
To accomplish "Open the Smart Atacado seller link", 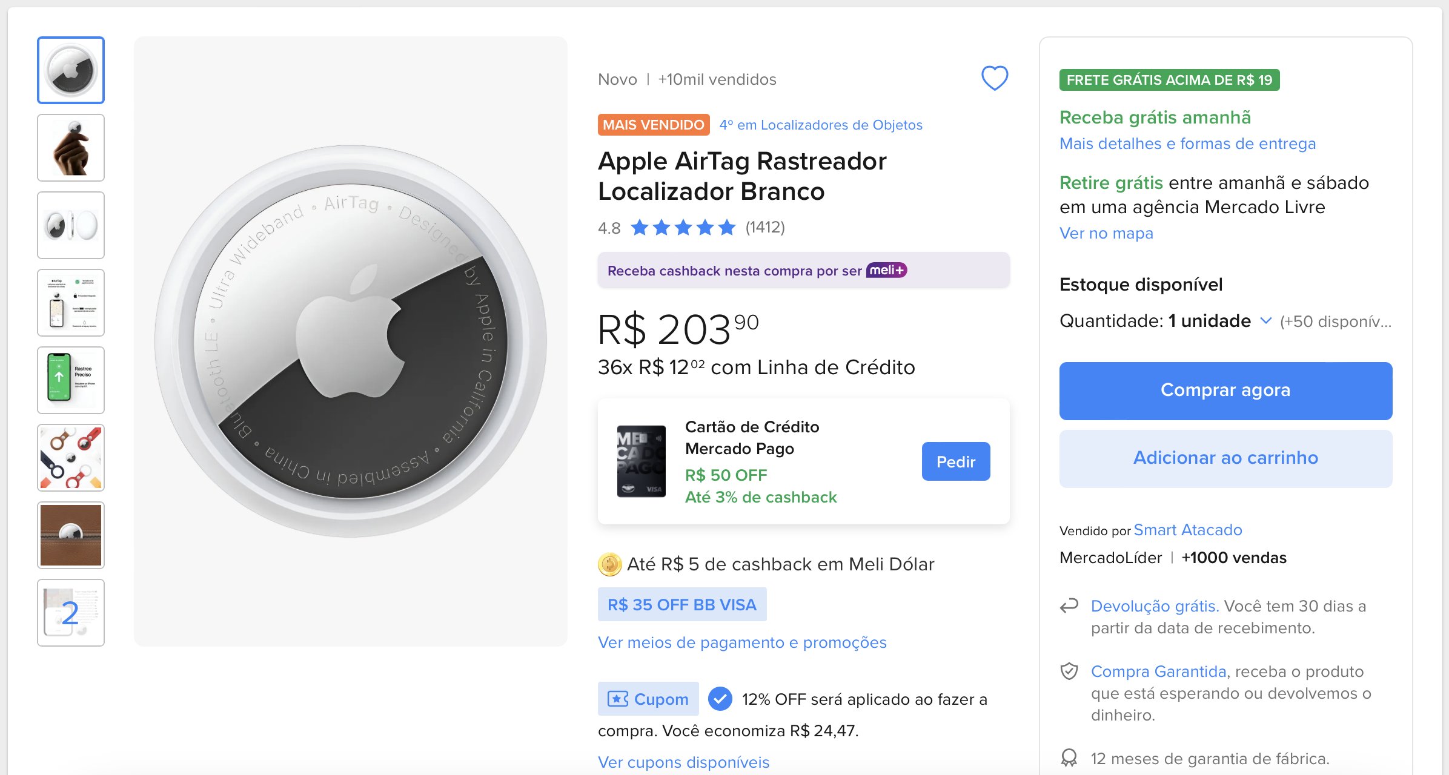I will coord(1187,530).
